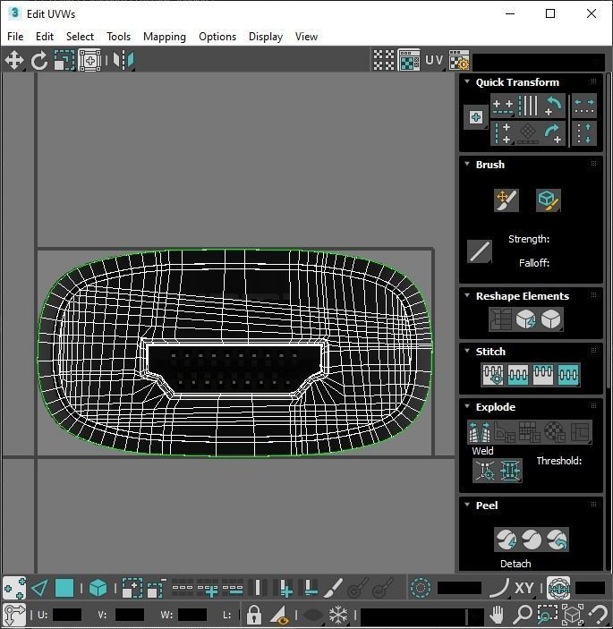Toggle the Soft Selection circle icon
The width and height of the screenshot is (613, 629).
click(421, 588)
